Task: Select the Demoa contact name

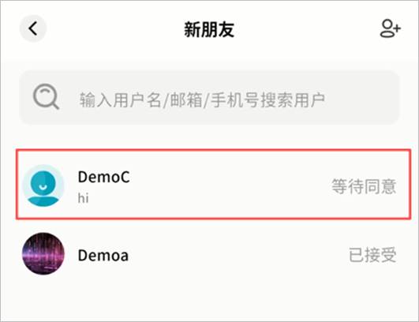Action: pos(103,255)
